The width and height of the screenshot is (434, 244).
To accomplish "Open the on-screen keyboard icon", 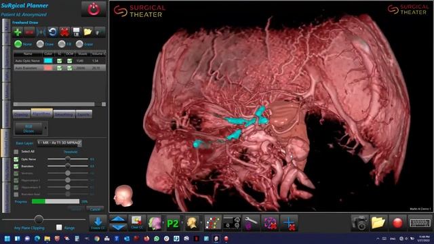I will pyautogui.click(x=420, y=223).
